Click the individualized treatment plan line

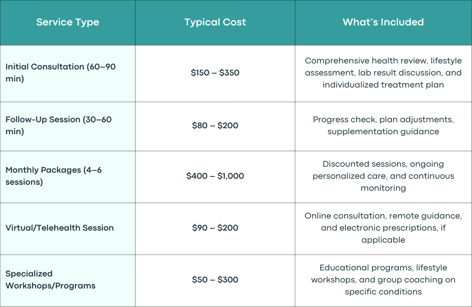coord(383,85)
